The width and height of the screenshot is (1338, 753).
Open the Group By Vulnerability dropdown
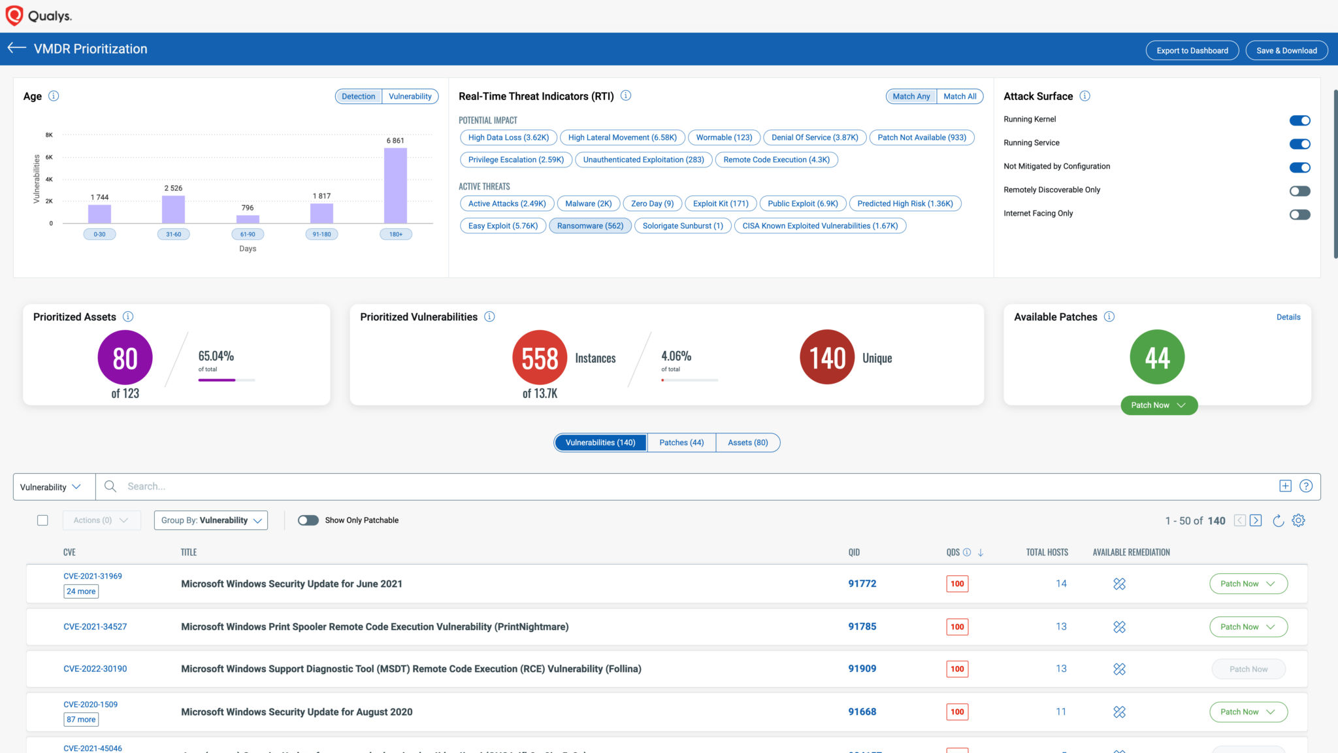click(210, 520)
